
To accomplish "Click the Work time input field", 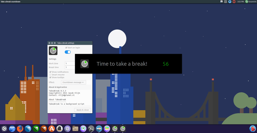I will pyautogui.click(x=70, y=63).
